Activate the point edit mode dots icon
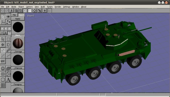This screenshot has width=170, height=97. 8,22
